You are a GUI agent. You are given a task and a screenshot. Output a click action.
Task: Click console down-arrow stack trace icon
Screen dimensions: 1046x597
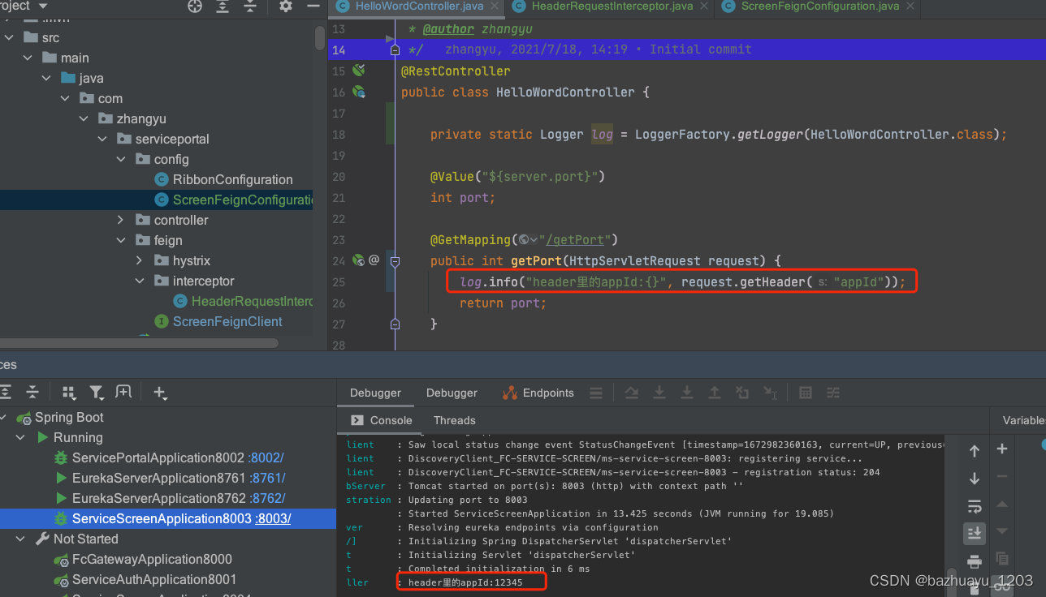coord(975,479)
